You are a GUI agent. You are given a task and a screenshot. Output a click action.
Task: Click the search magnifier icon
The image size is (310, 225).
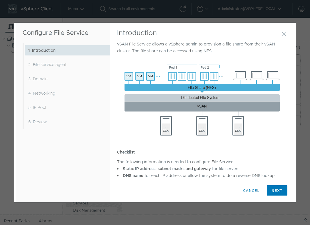point(103,9)
